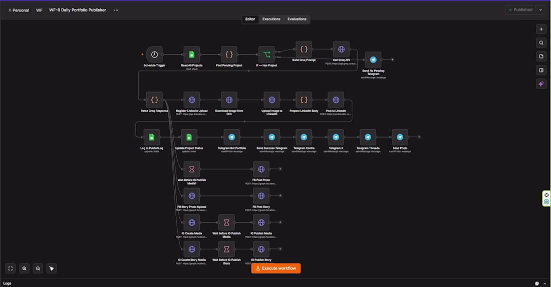Image resolution: width=551 pixels, height=287 pixels.
Task: Add node after FB Post Story output
Action: tap(280, 196)
